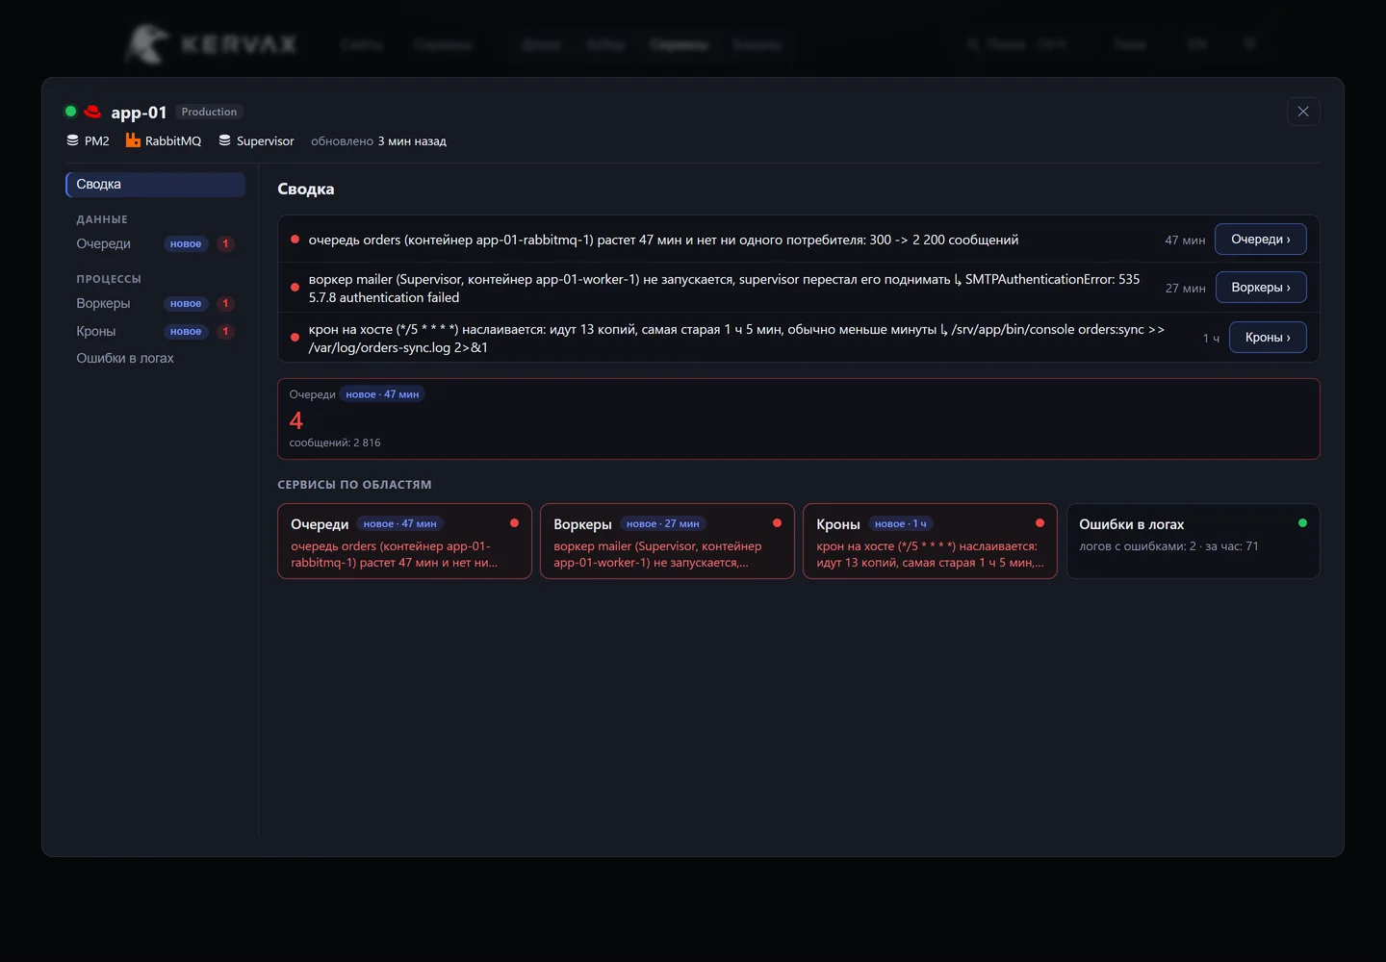Click the red status dot on the Воркеры service card
The height and width of the screenshot is (962, 1386).
click(x=777, y=523)
